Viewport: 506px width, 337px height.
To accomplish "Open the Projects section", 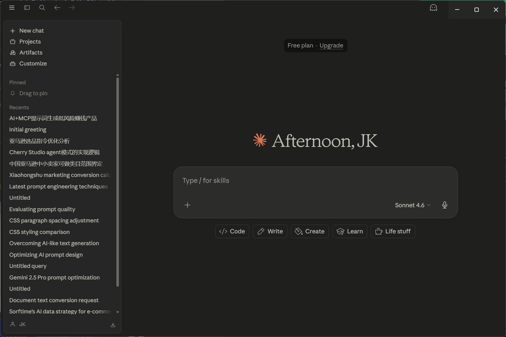I will (30, 42).
